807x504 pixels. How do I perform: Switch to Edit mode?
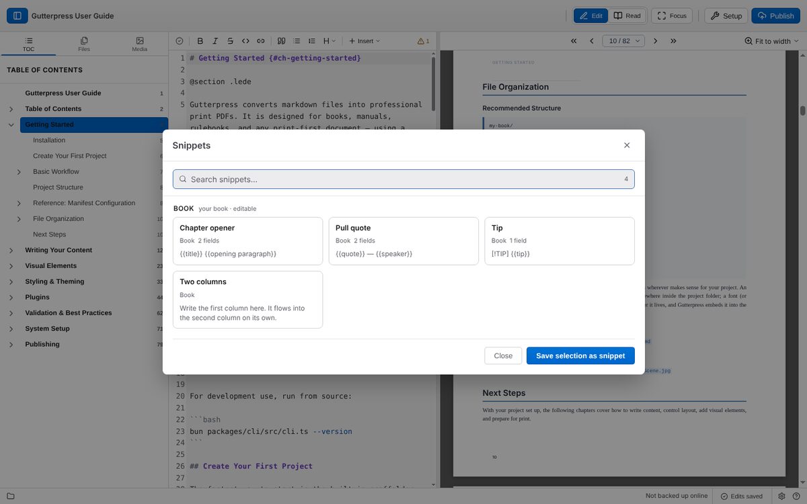click(591, 15)
